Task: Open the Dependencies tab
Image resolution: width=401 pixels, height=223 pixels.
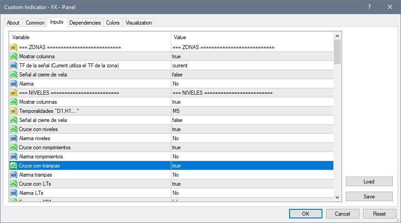Action: point(85,23)
